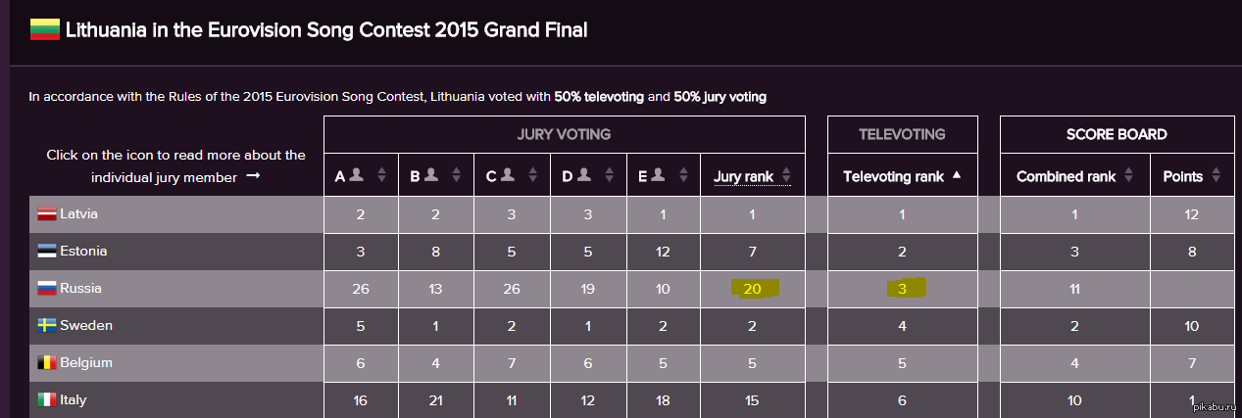Sort by juror A column arrows
Screen dimensions: 1242x418
point(382,176)
